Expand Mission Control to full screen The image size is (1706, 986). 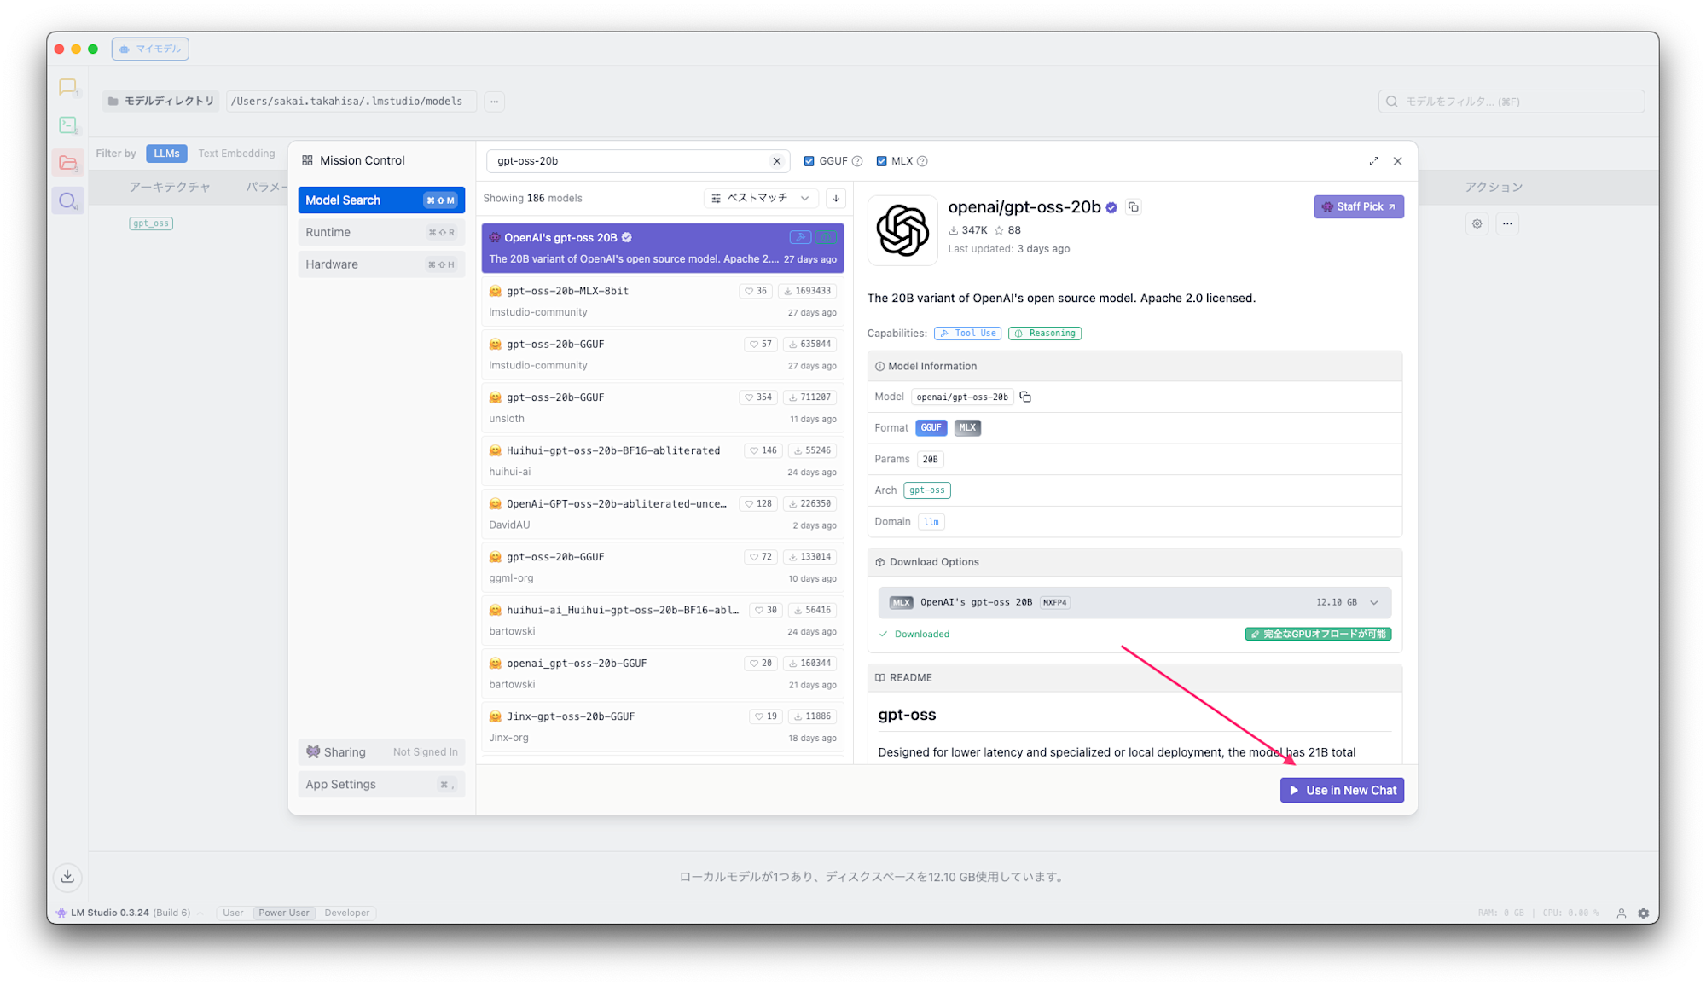click(1373, 161)
